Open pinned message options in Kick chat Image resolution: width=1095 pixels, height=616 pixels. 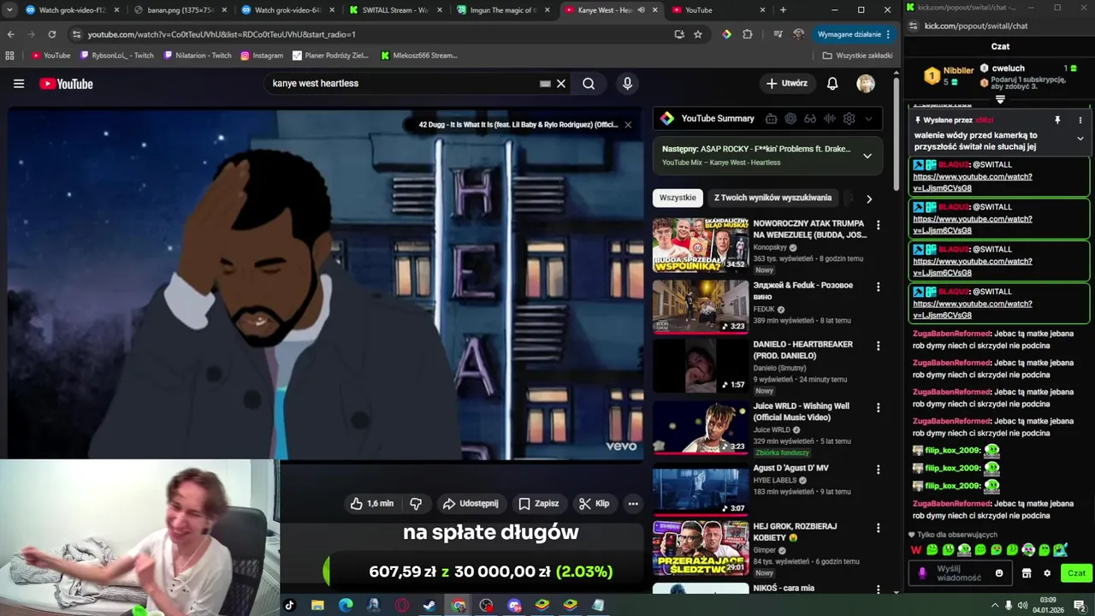[1080, 121]
